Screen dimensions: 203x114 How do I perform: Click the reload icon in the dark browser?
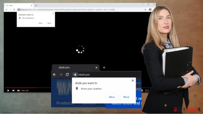[67, 75]
